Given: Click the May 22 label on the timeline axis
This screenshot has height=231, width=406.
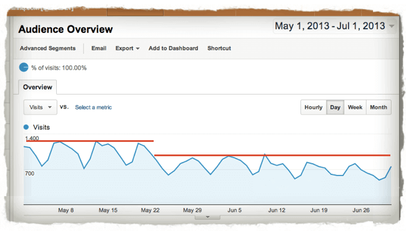Looking at the screenshot, I should 150,210.
